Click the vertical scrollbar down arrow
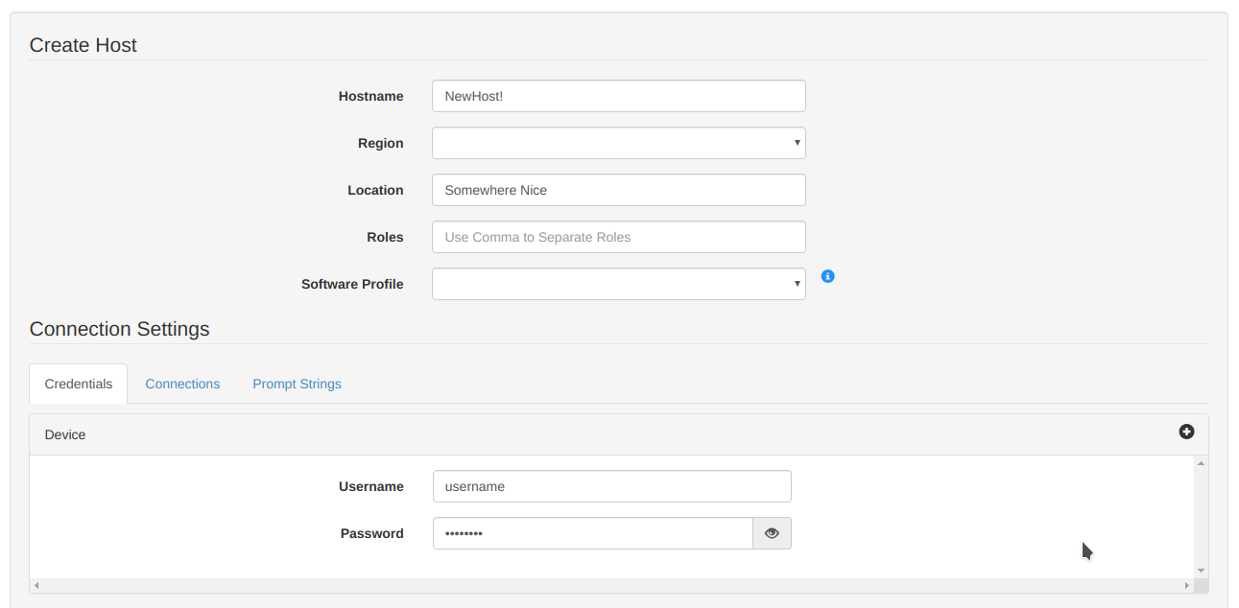Viewport: 1239px width, 608px height. click(x=1201, y=570)
